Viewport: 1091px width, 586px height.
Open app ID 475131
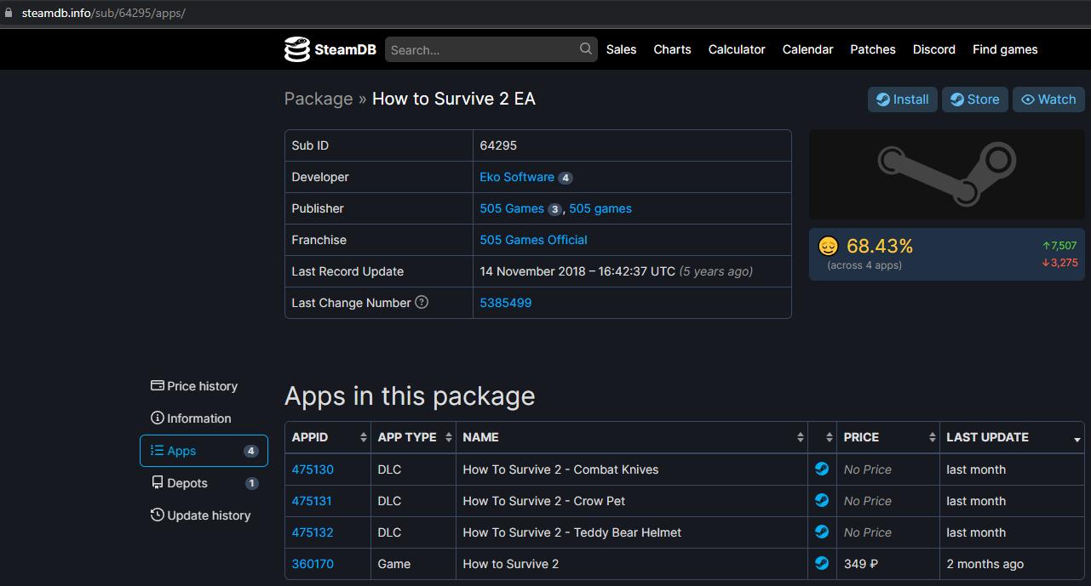312,501
